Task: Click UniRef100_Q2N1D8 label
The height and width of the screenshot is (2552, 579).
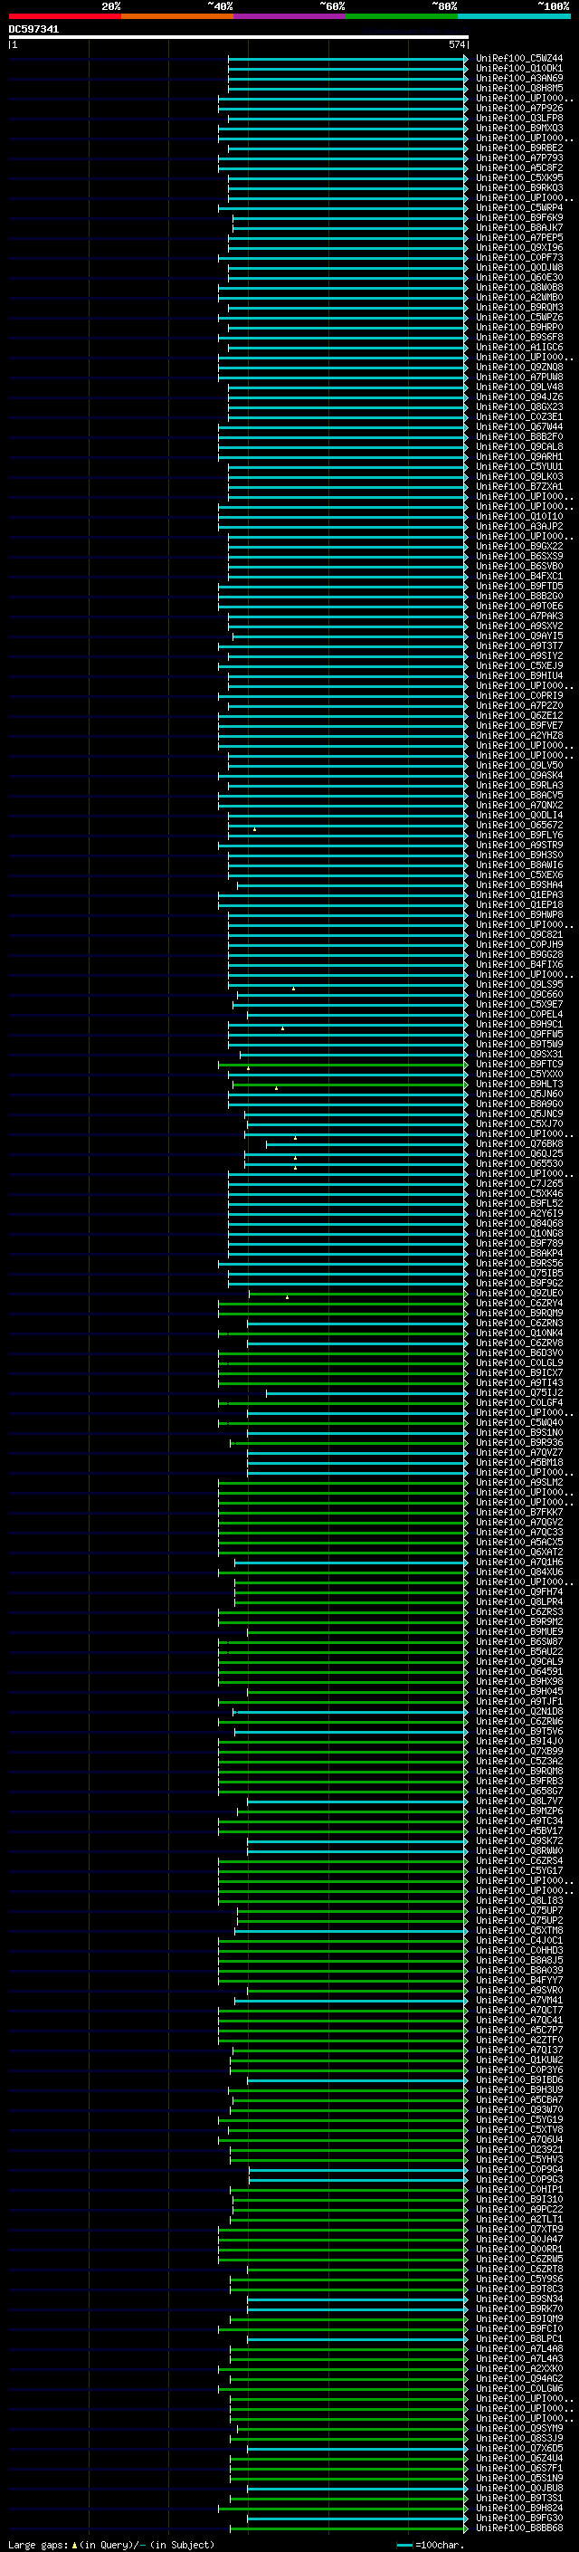Action: (x=518, y=1711)
